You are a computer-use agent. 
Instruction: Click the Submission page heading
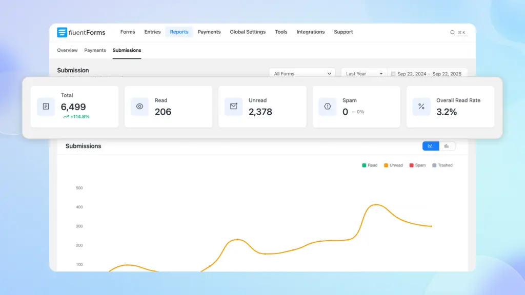click(73, 70)
